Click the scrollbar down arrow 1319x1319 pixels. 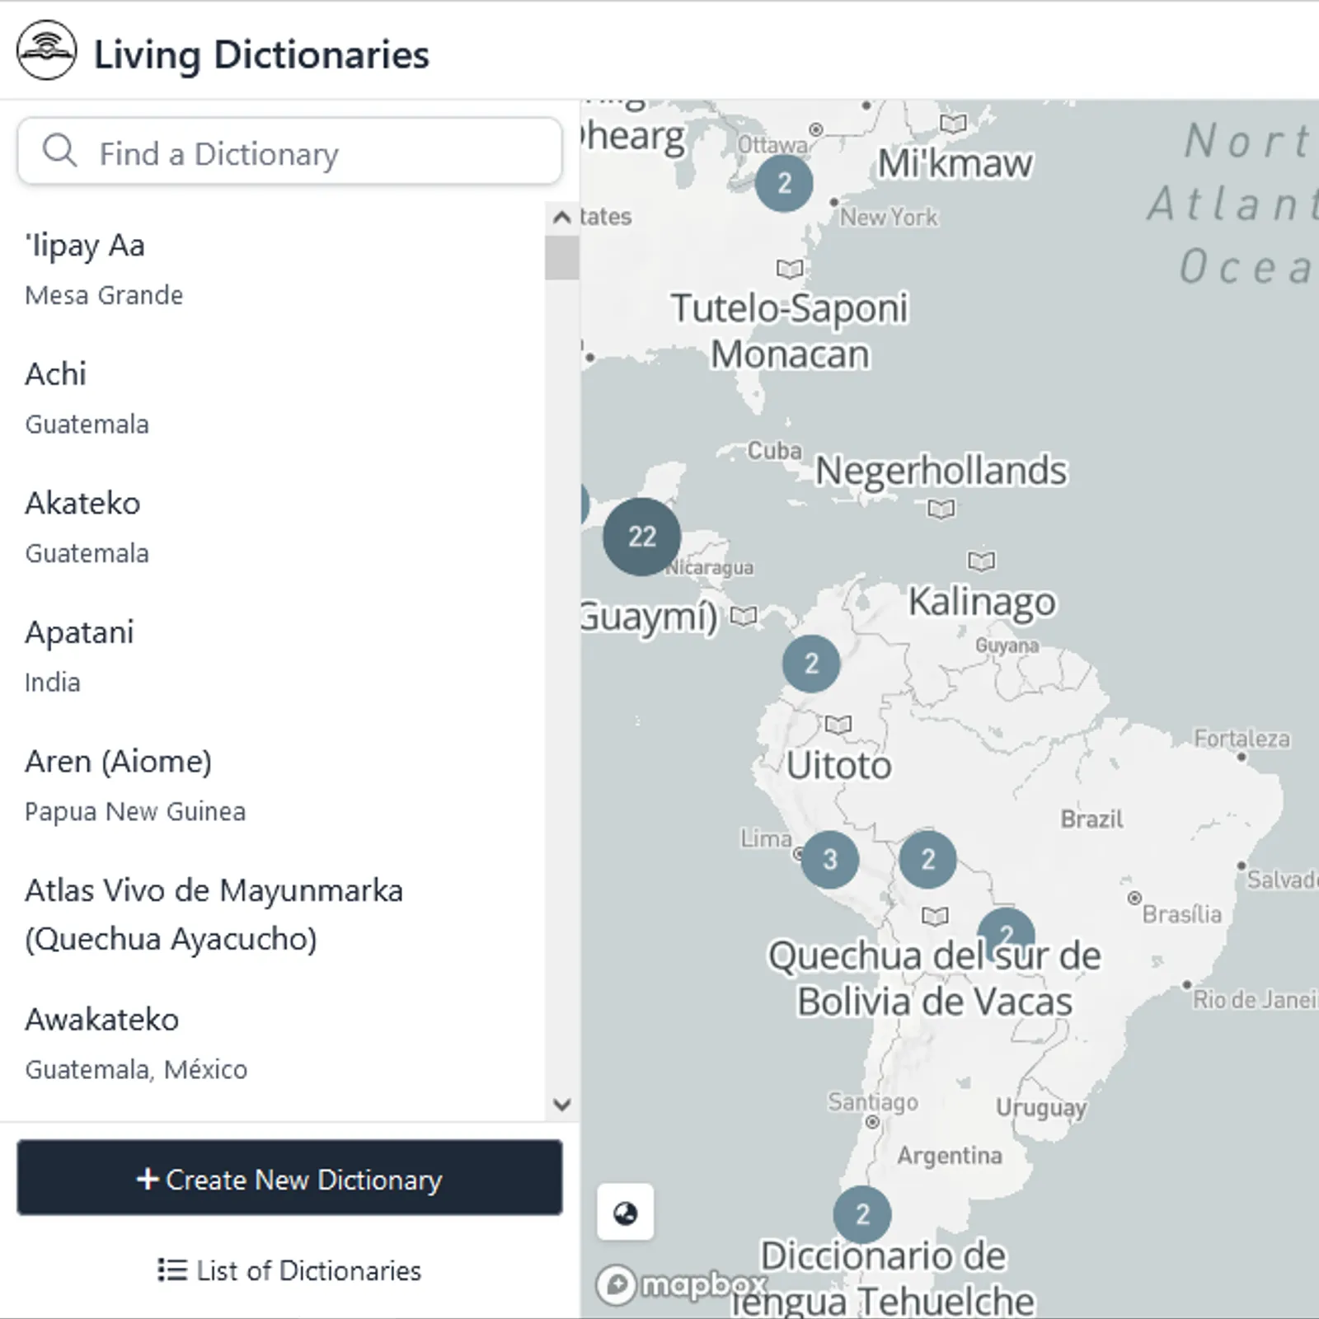[x=562, y=1105]
